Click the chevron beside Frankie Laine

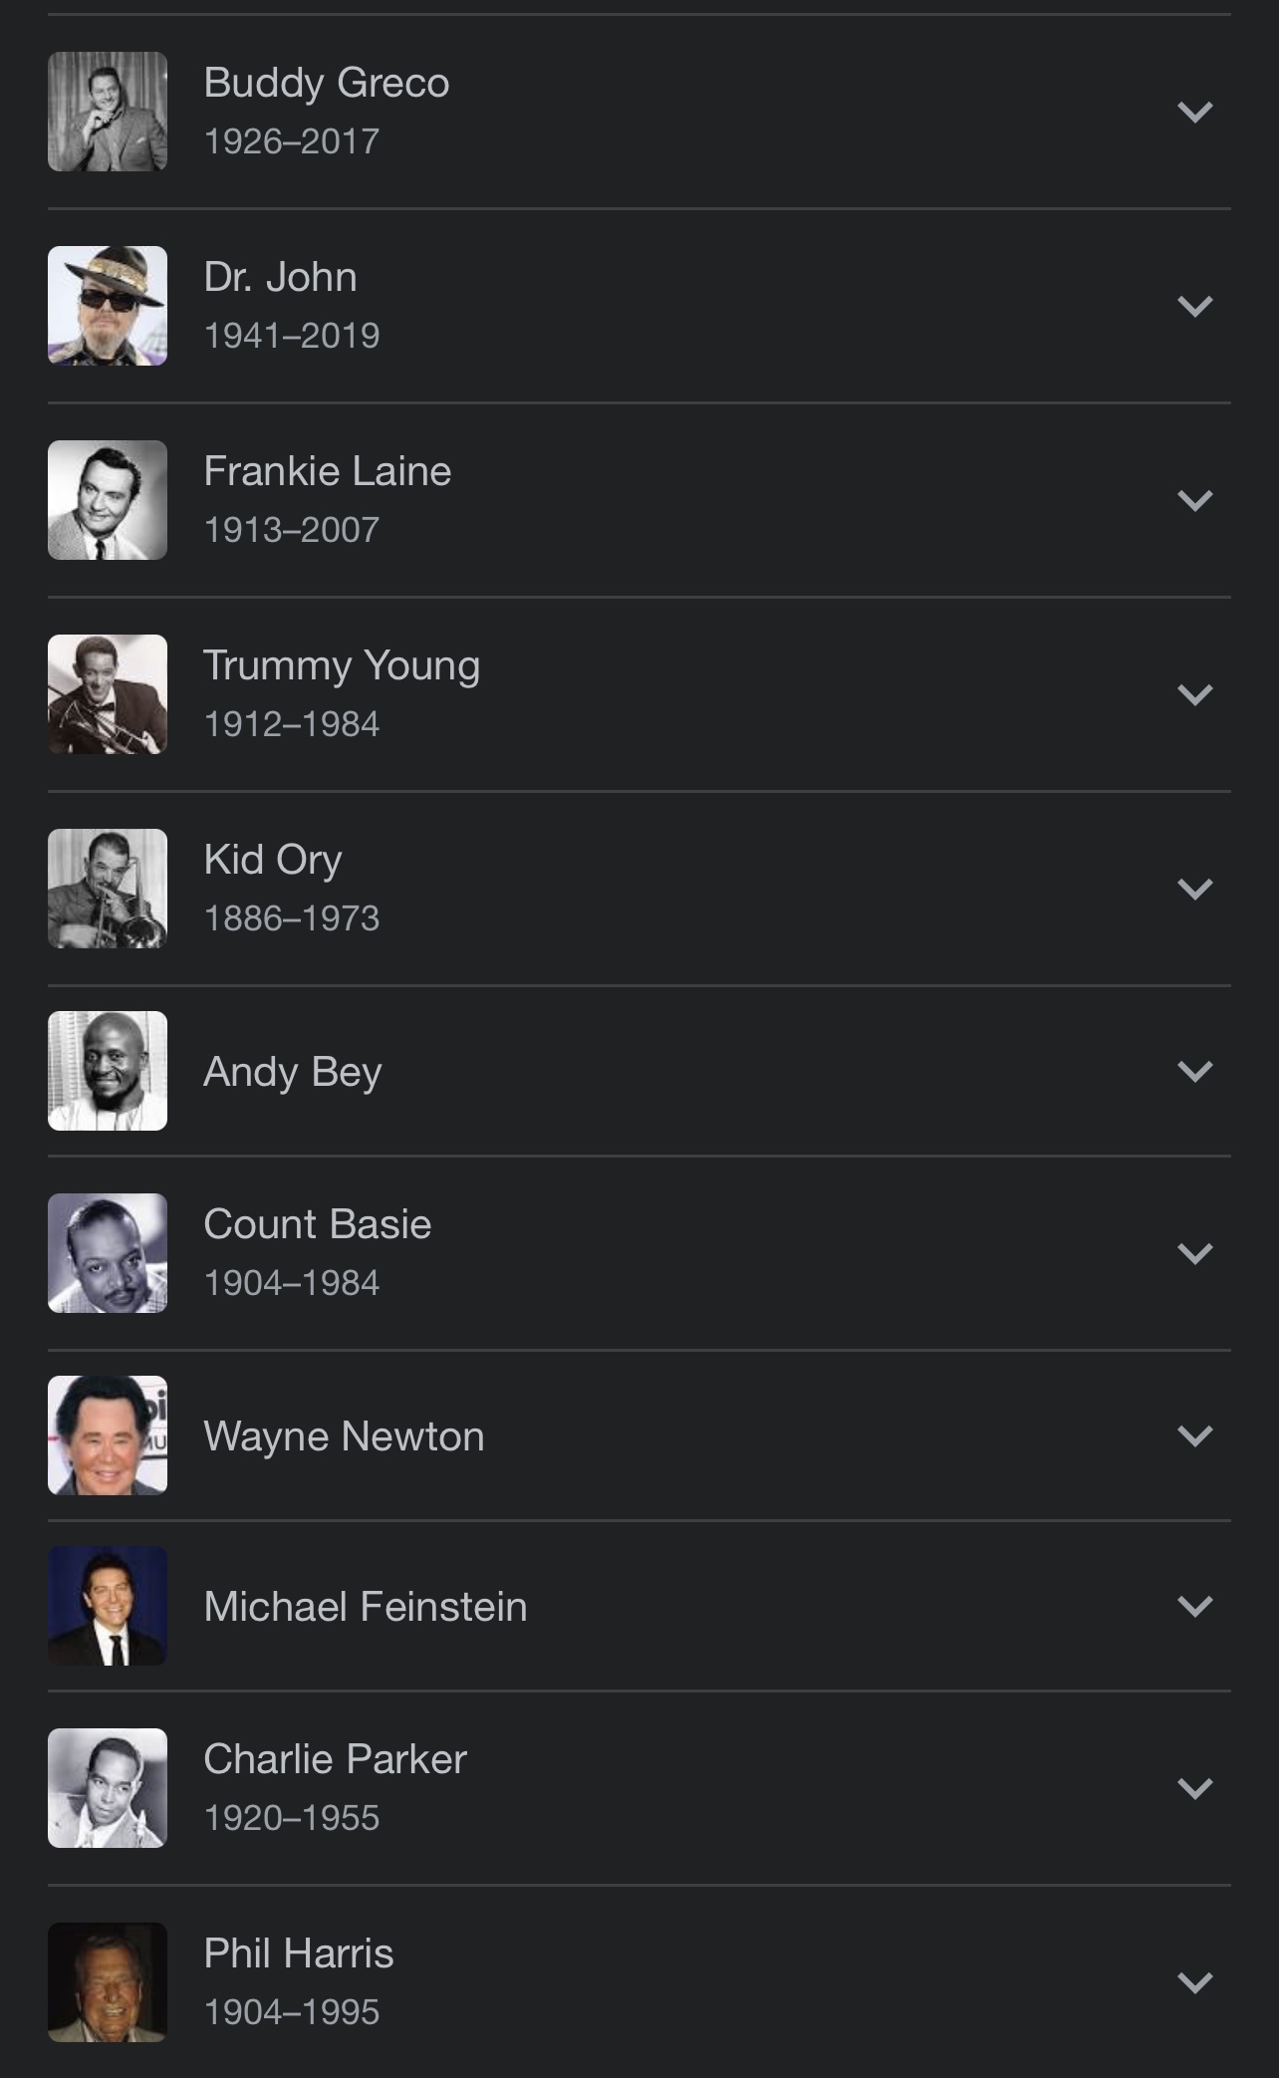coord(1194,500)
